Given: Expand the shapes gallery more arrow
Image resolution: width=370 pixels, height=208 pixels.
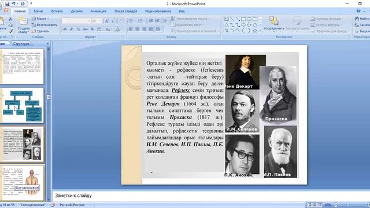Looking at the screenshot, I should point(260,31).
